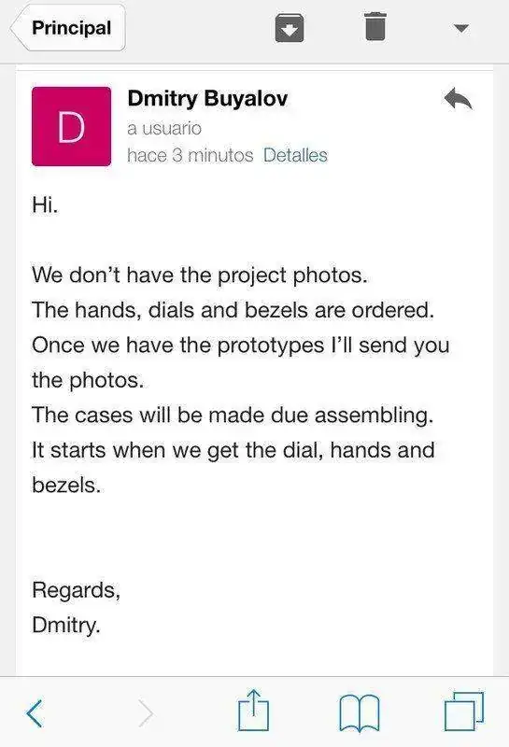Tap the 'Regards,' closing text
The image size is (509, 747).
pos(77,591)
